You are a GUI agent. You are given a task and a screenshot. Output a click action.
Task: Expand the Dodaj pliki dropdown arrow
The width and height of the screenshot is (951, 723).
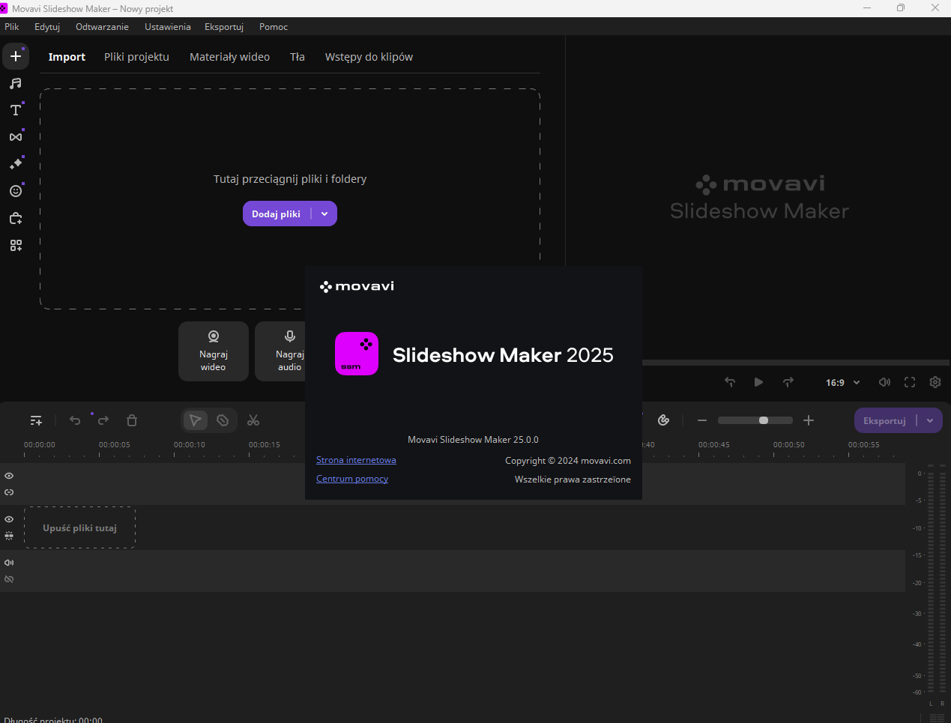[324, 214]
